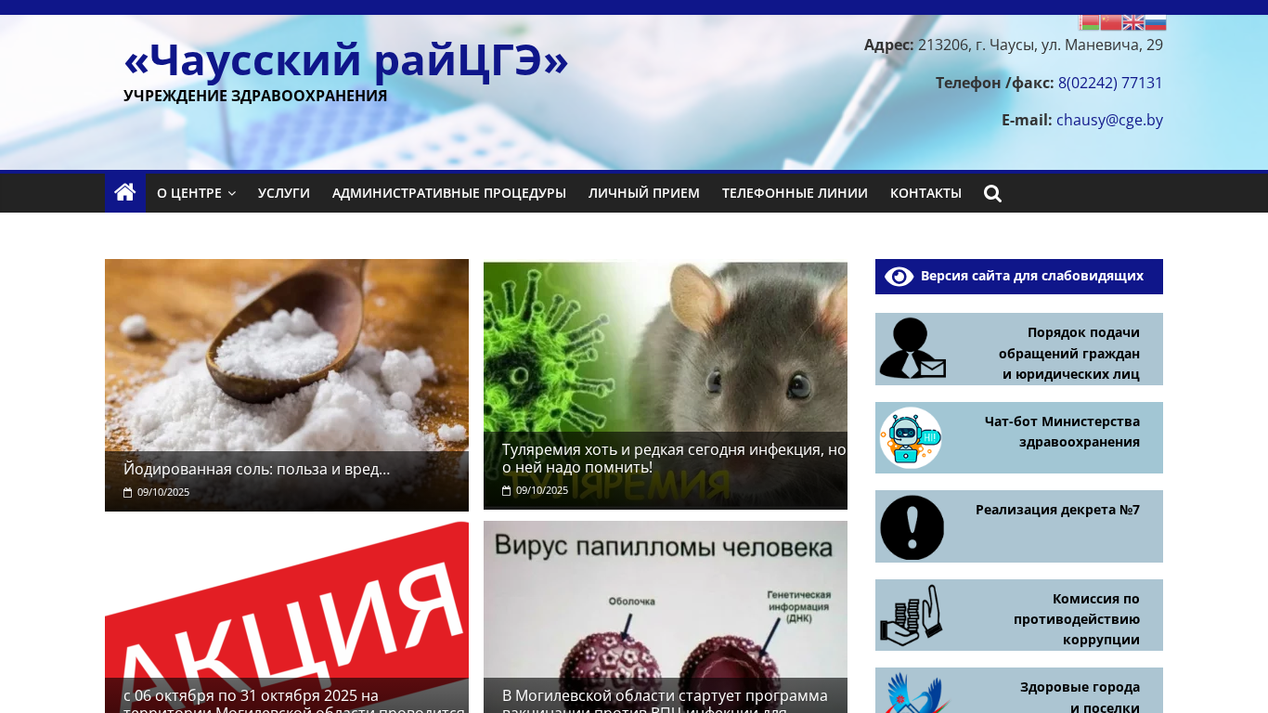Image resolution: width=1268 pixels, height=713 pixels.
Task: Click the chausy@cge.by email link
Action: click(1109, 120)
